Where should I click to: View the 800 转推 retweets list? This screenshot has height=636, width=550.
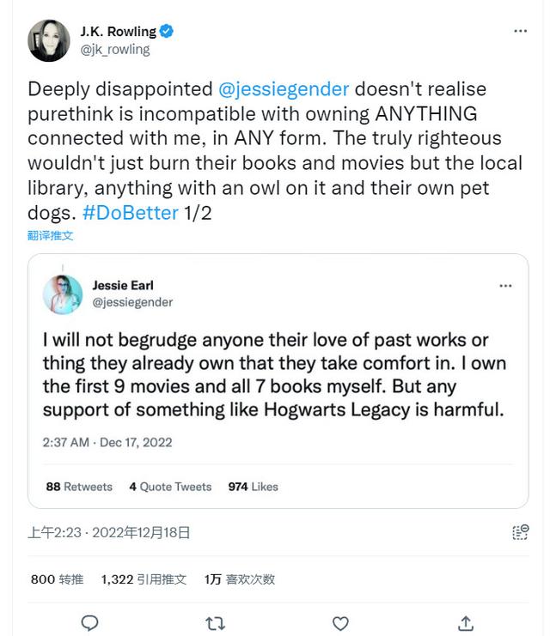pos(57,579)
